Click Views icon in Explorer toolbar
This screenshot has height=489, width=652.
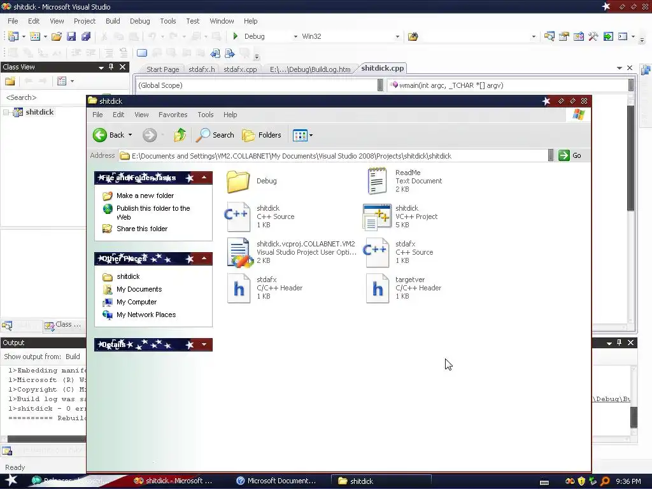299,135
